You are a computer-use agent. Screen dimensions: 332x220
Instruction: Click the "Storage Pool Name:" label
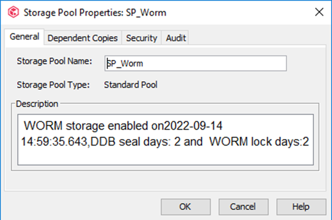pos(54,61)
